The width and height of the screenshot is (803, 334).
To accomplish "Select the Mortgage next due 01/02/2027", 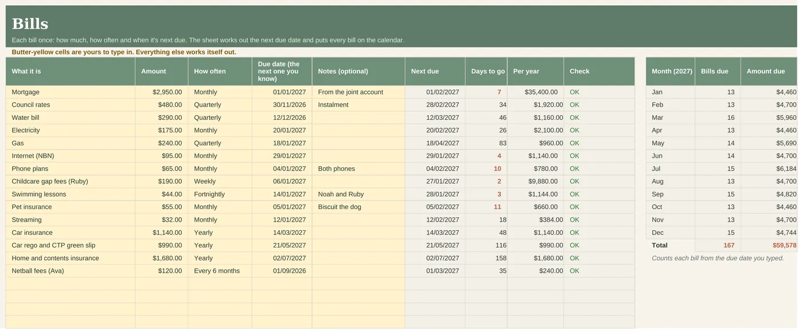I will pos(435,92).
